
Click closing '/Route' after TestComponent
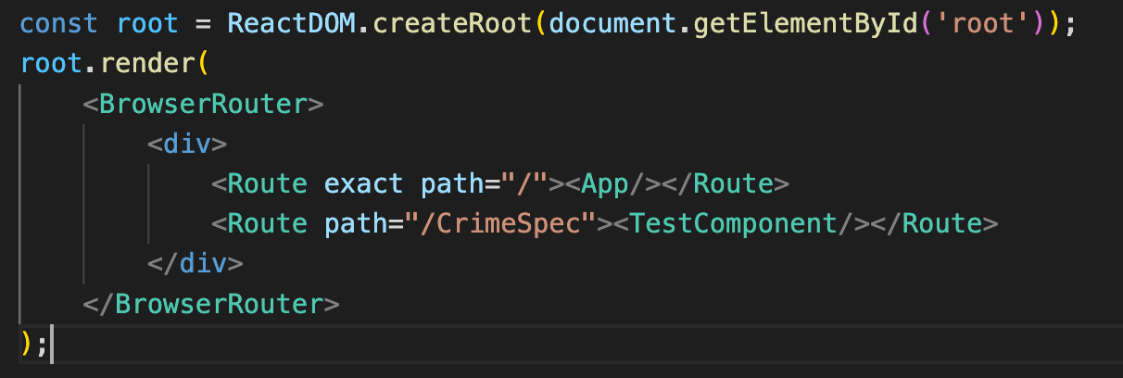click(x=934, y=223)
